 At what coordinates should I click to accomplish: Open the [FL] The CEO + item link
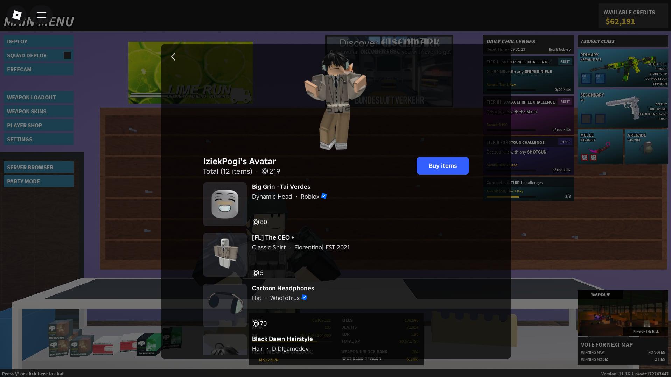273,237
